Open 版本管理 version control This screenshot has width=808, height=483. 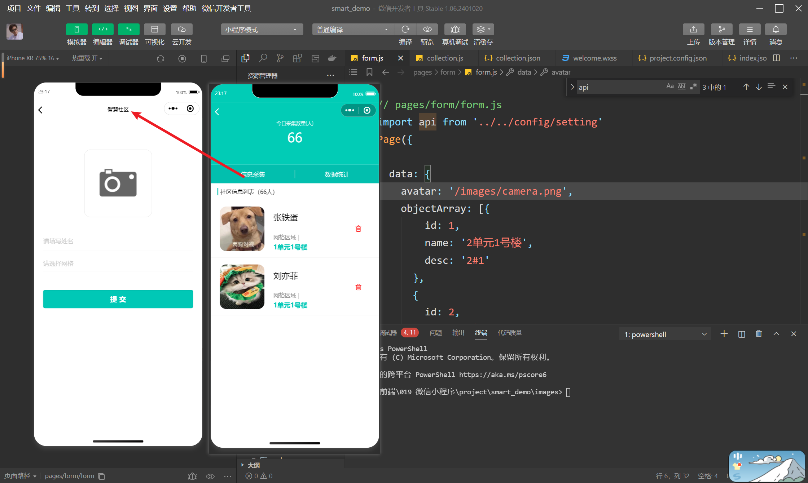(x=721, y=30)
